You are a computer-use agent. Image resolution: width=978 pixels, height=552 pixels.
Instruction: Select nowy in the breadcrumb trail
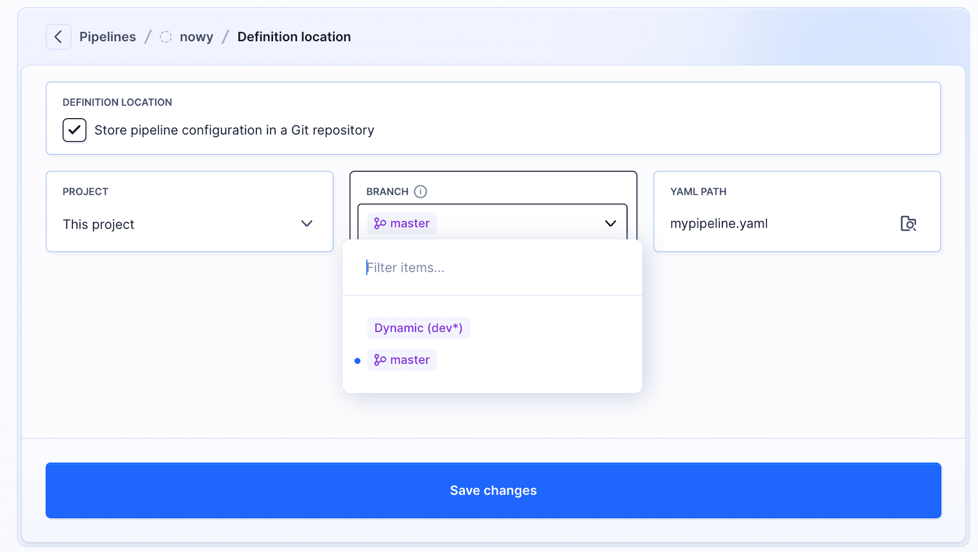(x=196, y=36)
